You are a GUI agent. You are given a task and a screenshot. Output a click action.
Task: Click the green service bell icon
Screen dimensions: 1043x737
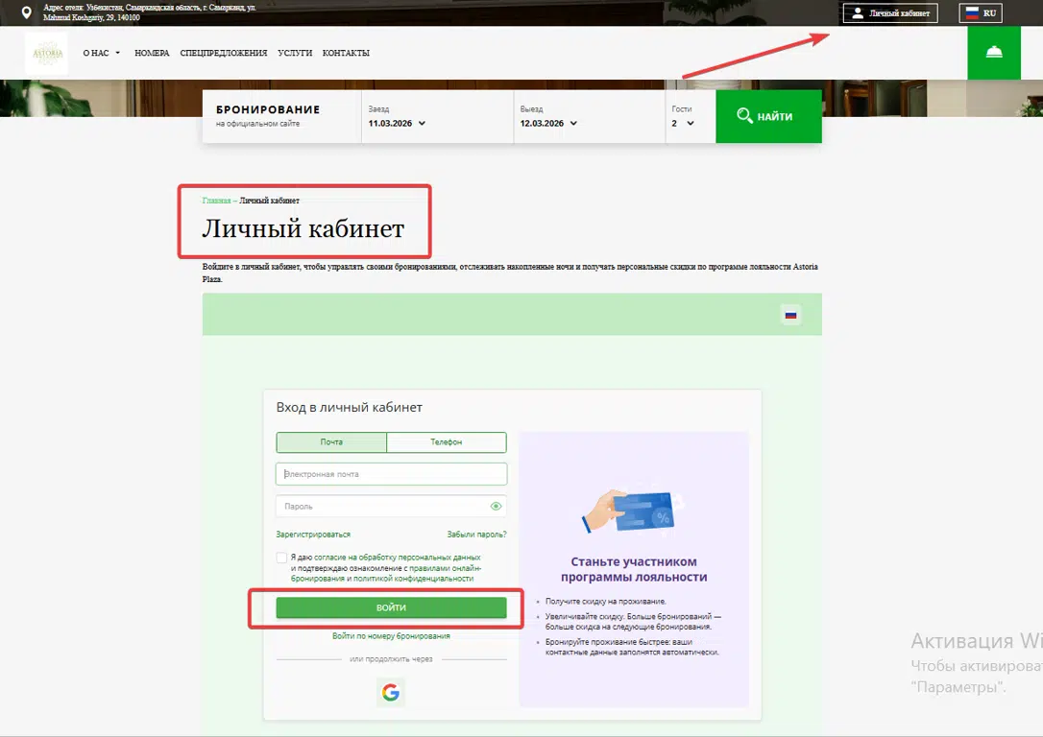pyautogui.click(x=994, y=53)
